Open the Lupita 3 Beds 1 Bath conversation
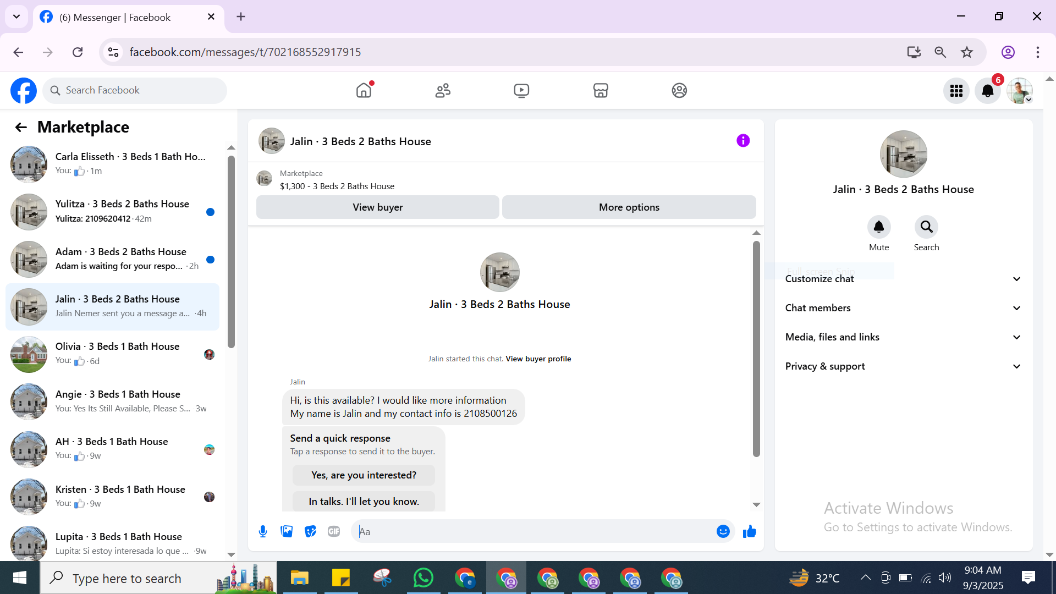 click(112, 544)
